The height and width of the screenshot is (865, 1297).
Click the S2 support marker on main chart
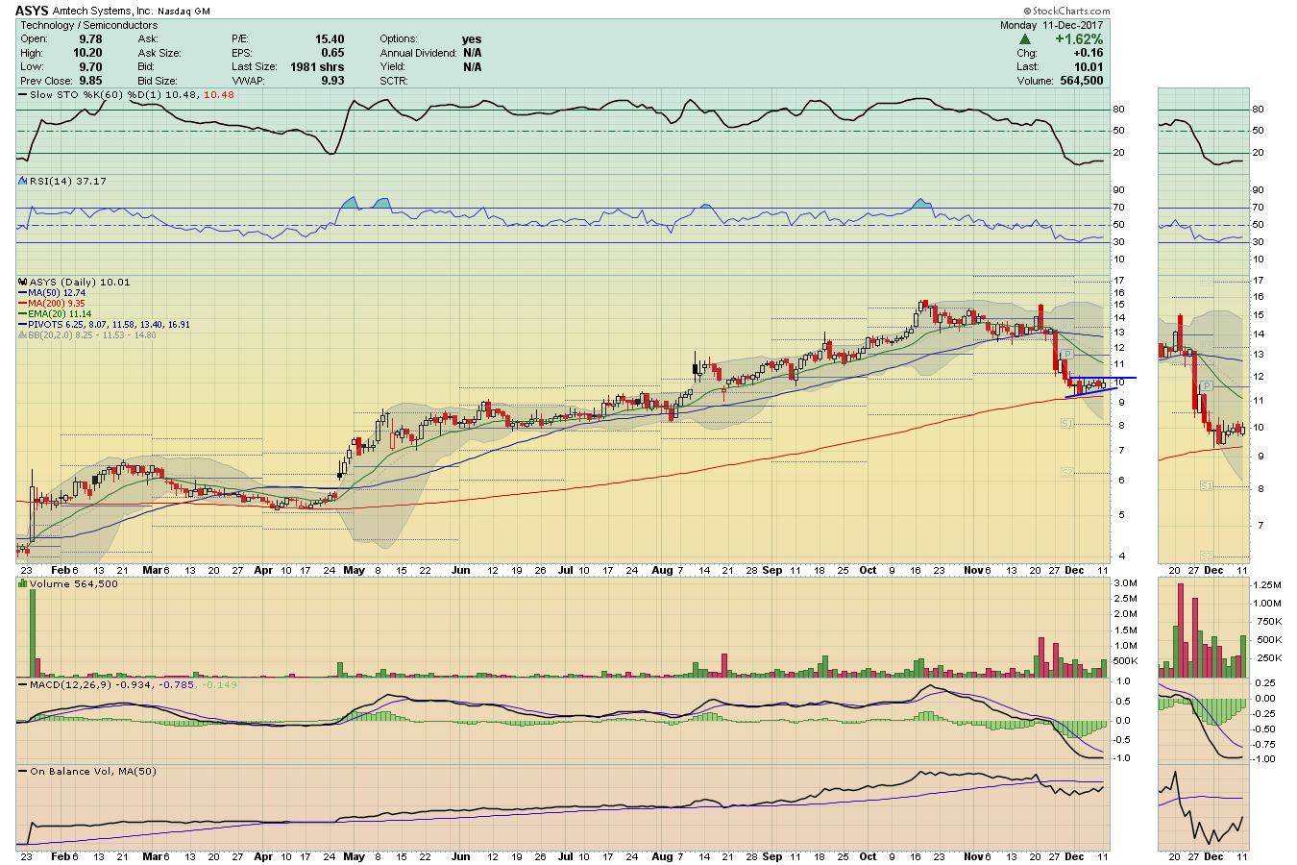(x=1066, y=473)
